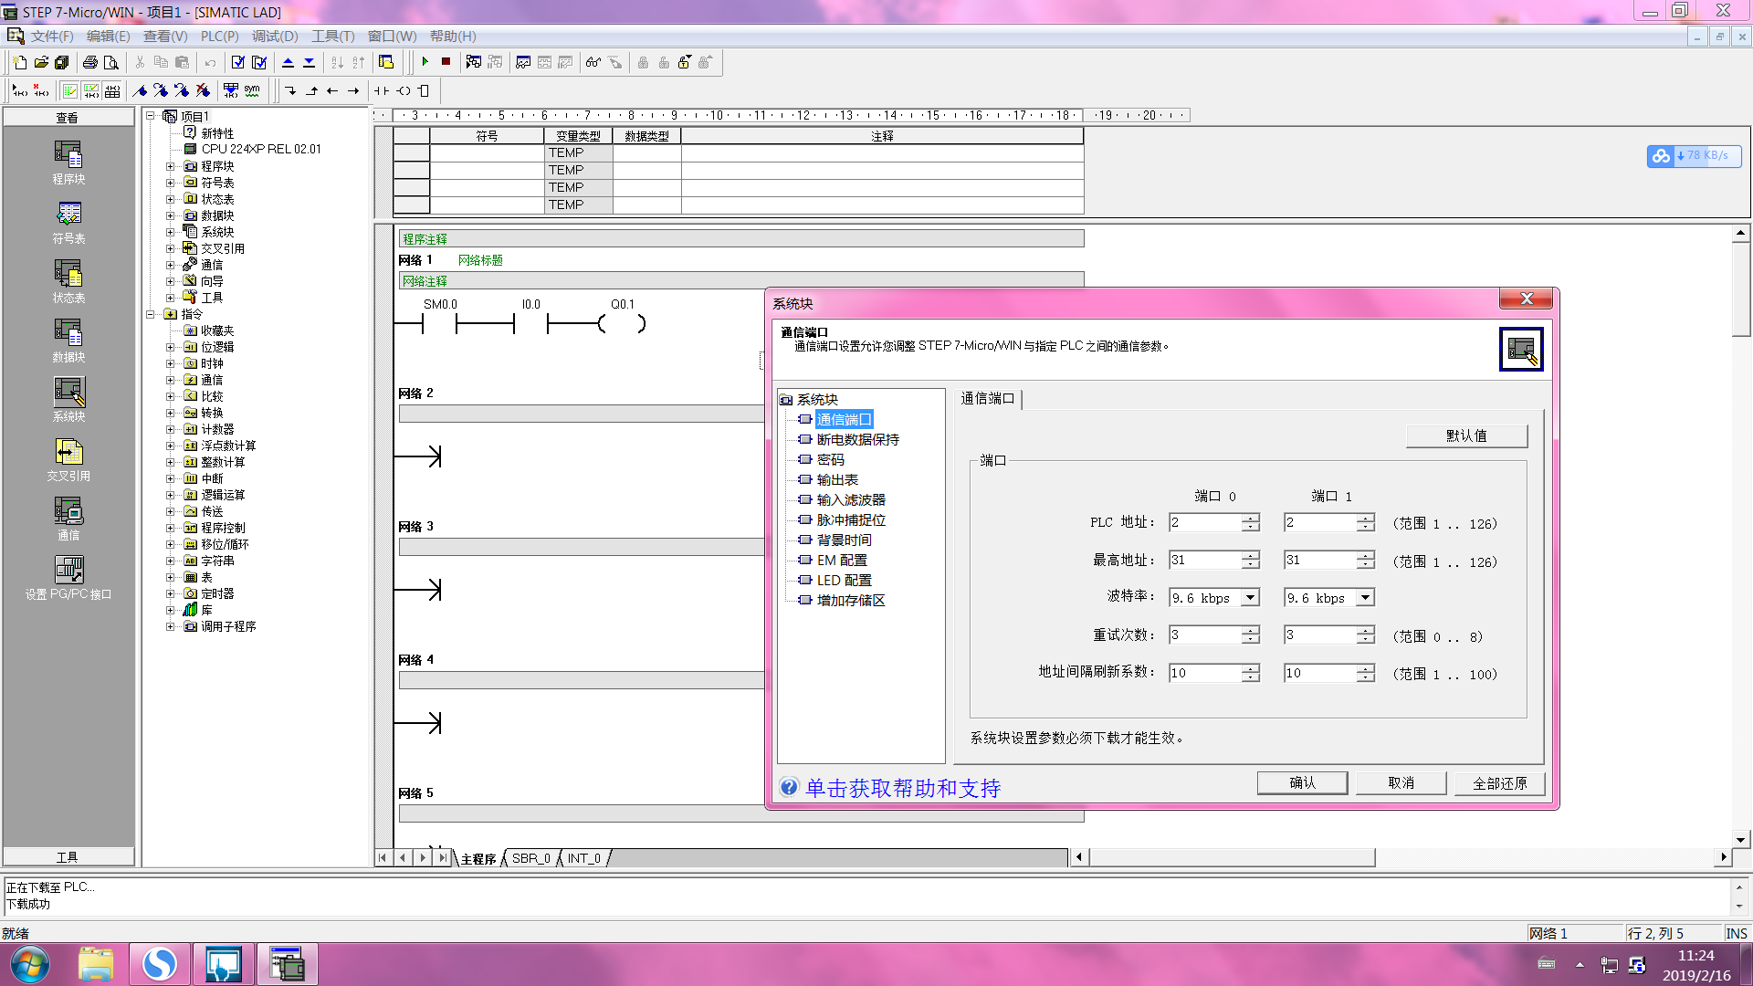Image resolution: width=1753 pixels, height=986 pixels.
Task: Click the 交叉引用 icon in the view bar
Action: [68, 452]
